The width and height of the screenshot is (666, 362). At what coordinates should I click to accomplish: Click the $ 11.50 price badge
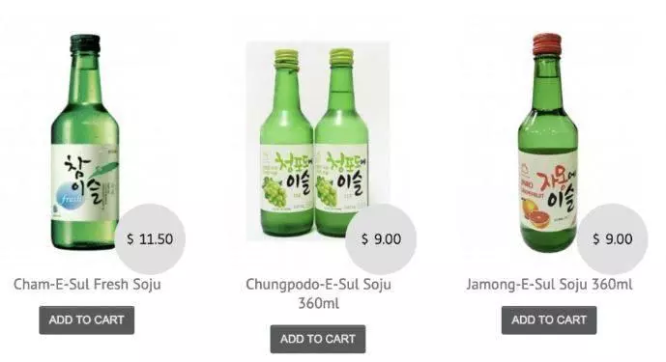(150, 239)
